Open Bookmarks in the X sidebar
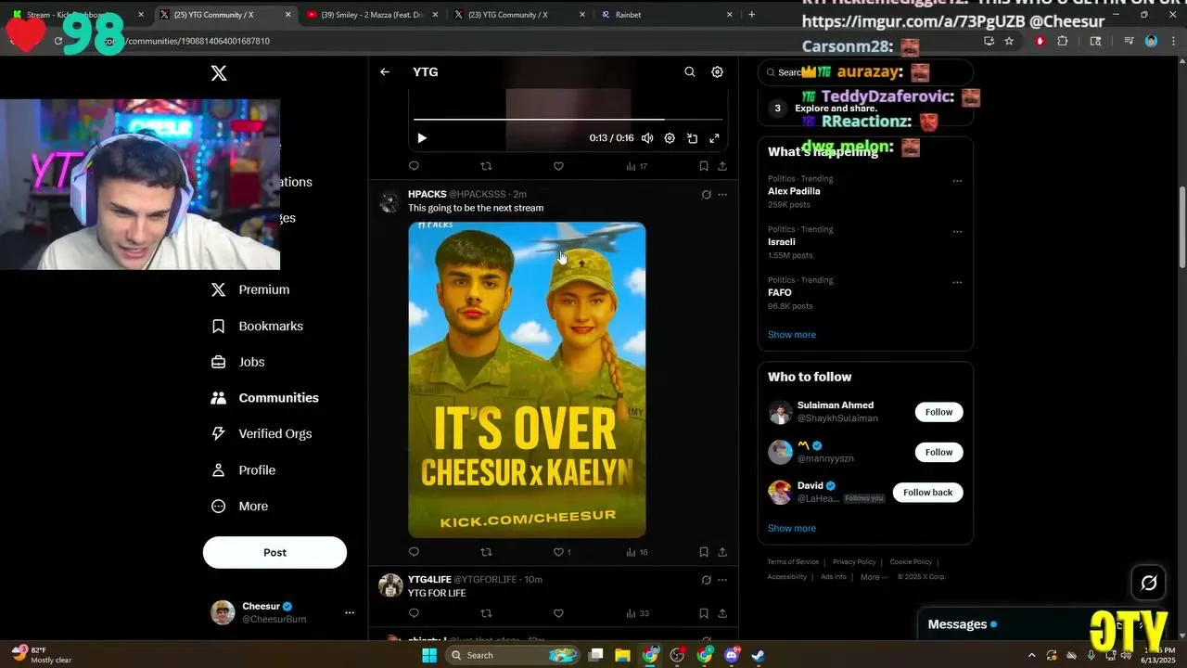 coord(257,326)
